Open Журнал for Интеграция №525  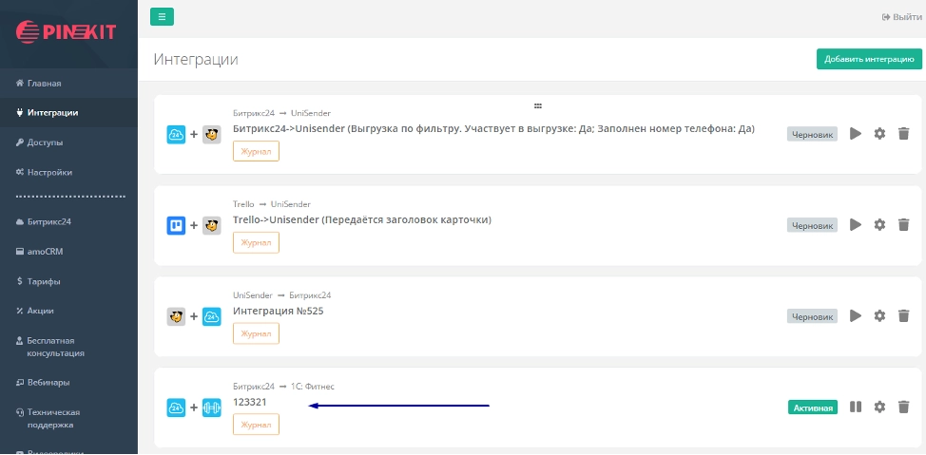(x=257, y=333)
